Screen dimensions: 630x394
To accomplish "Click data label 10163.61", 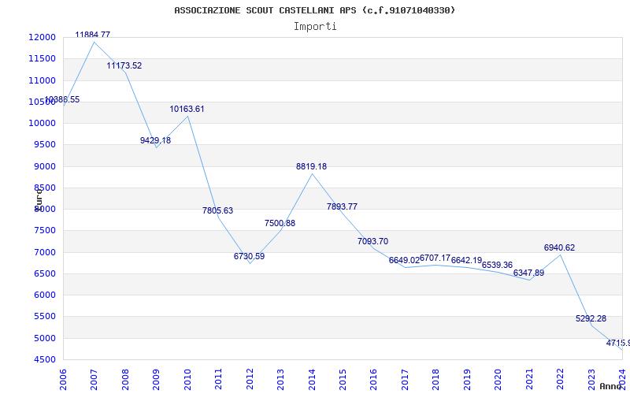I will click(187, 109).
